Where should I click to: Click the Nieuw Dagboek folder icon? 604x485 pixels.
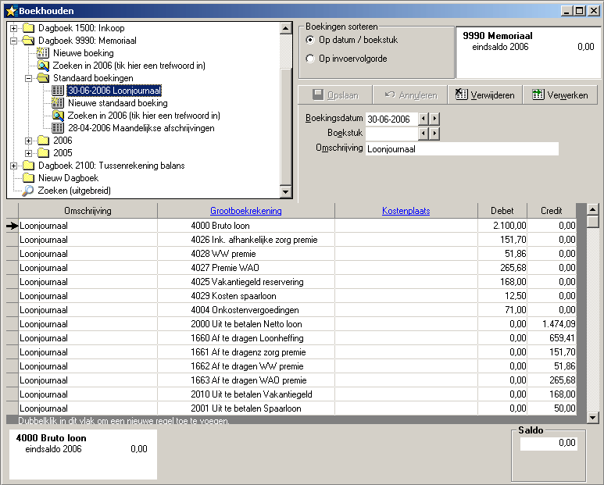(28, 178)
